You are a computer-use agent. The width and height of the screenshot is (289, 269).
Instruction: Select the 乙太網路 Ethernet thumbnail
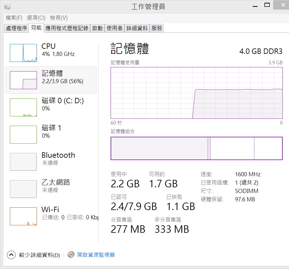(x=23, y=189)
